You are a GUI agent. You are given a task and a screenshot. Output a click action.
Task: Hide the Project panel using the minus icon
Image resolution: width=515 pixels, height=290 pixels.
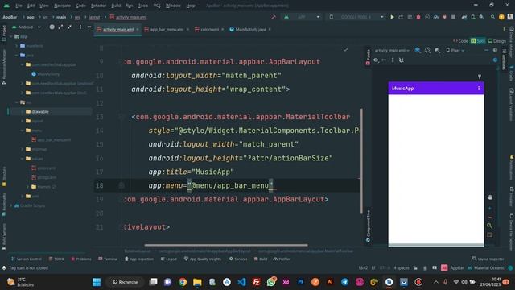(x=89, y=27)
